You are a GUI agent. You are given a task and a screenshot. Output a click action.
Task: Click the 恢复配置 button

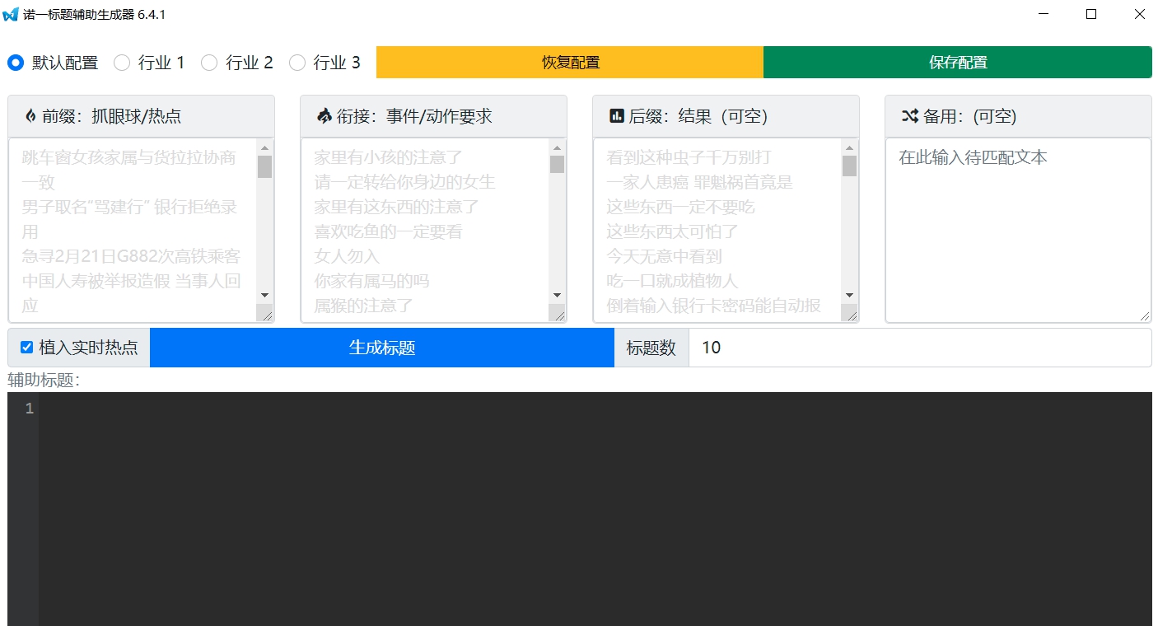click(x=570, y=62)
